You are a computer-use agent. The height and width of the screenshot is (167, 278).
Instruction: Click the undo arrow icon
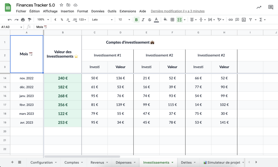[x=10, y=20]
